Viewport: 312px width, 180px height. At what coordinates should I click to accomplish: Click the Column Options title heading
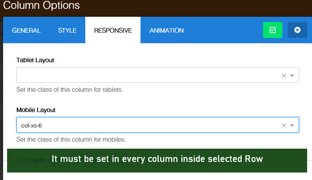[x=42, y=6]
